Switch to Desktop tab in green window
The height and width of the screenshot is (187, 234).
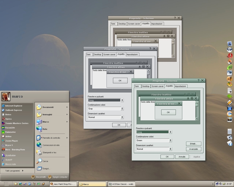(x=146, y=86)
